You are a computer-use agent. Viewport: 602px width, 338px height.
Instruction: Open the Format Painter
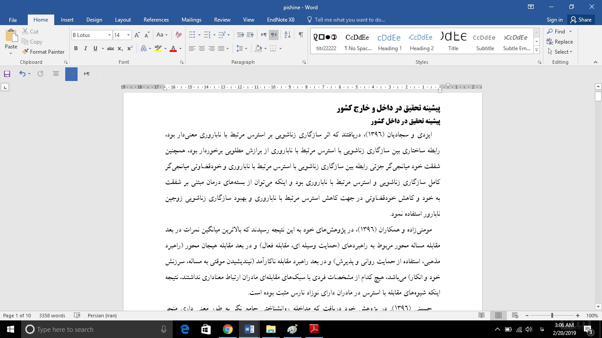click(43, 51)
